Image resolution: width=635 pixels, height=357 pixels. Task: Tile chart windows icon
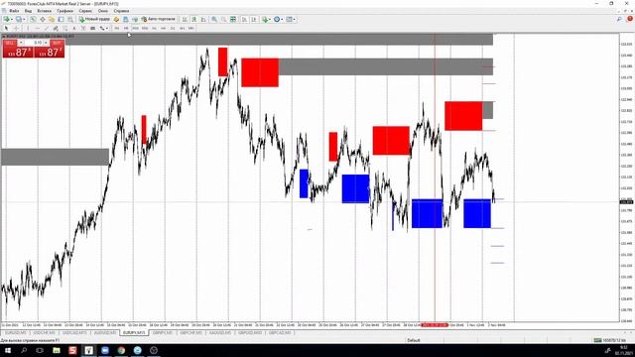click(x=233, y=19)
